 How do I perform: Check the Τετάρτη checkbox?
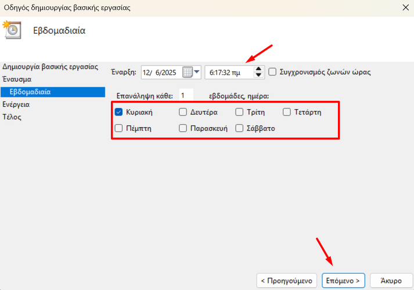tap(287, 112)
